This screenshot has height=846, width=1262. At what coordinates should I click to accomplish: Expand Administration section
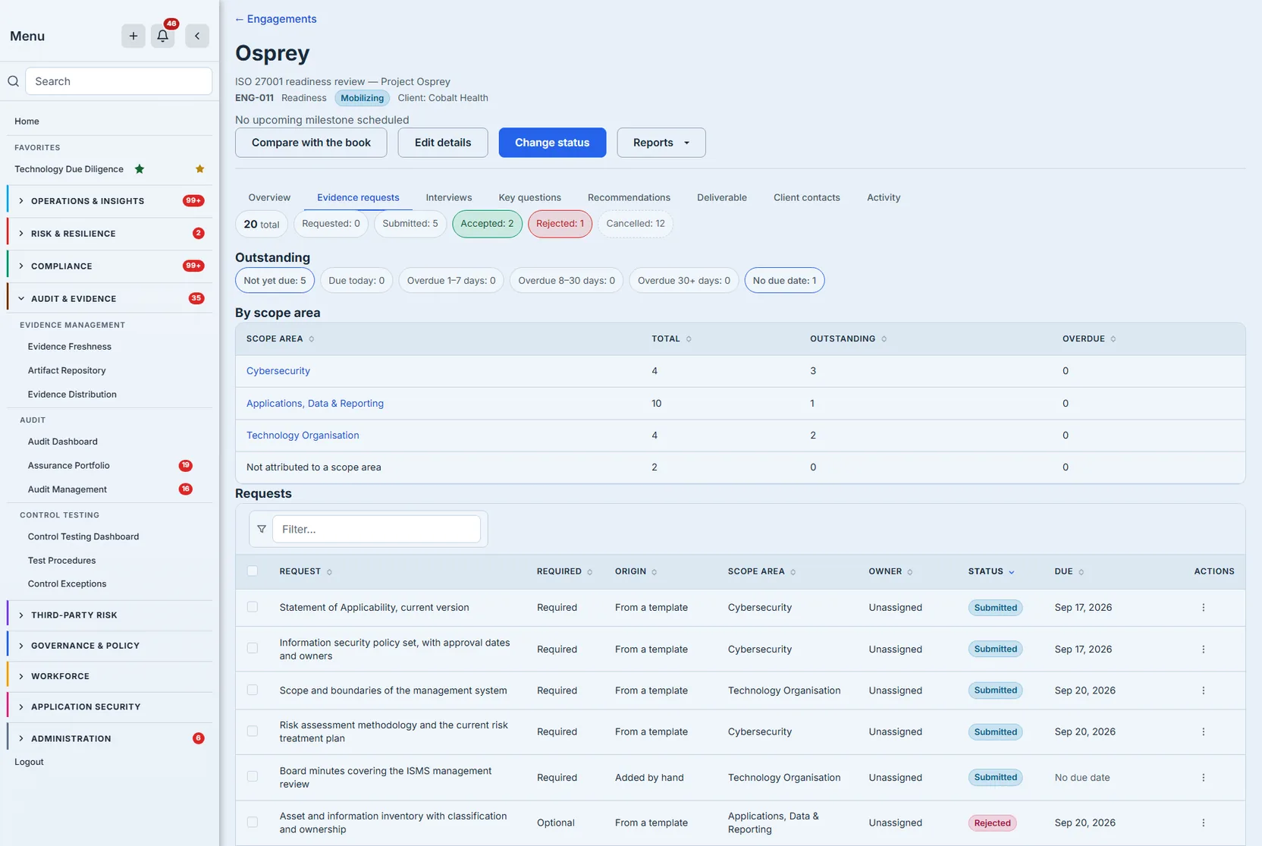tap(109, 738)
